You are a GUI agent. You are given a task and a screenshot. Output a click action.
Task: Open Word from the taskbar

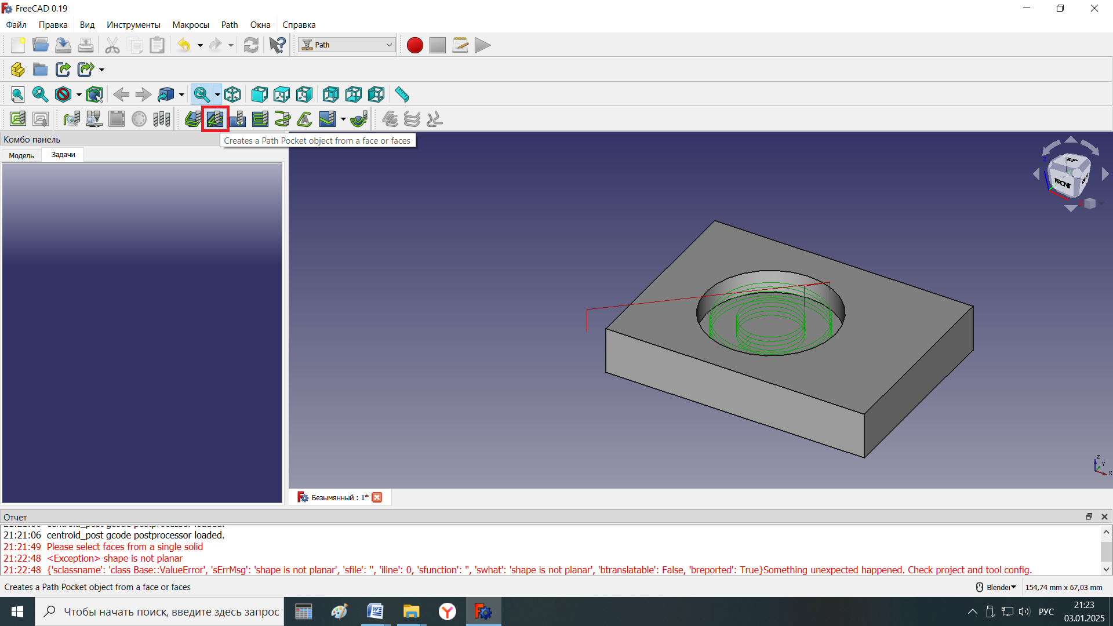tap(375, 612)
